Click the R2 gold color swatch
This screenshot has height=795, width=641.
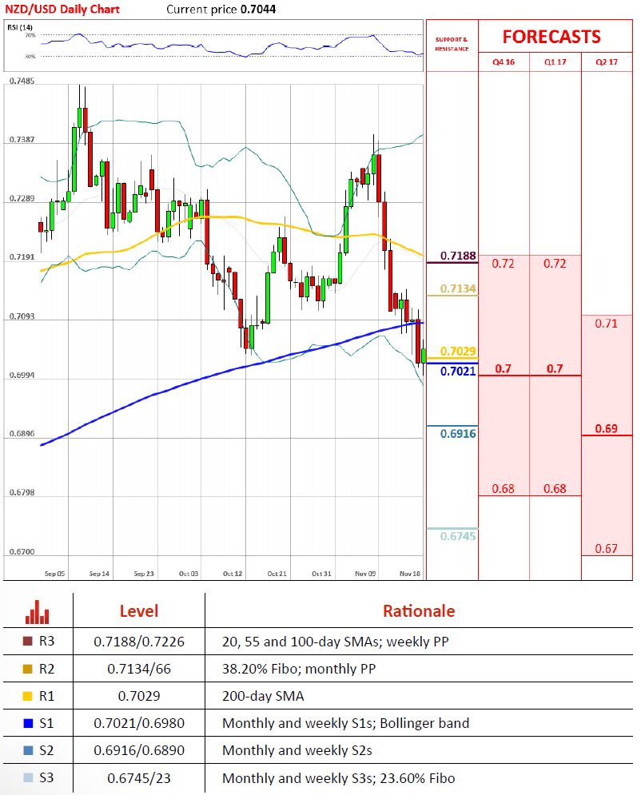click(x=28, y=669)
